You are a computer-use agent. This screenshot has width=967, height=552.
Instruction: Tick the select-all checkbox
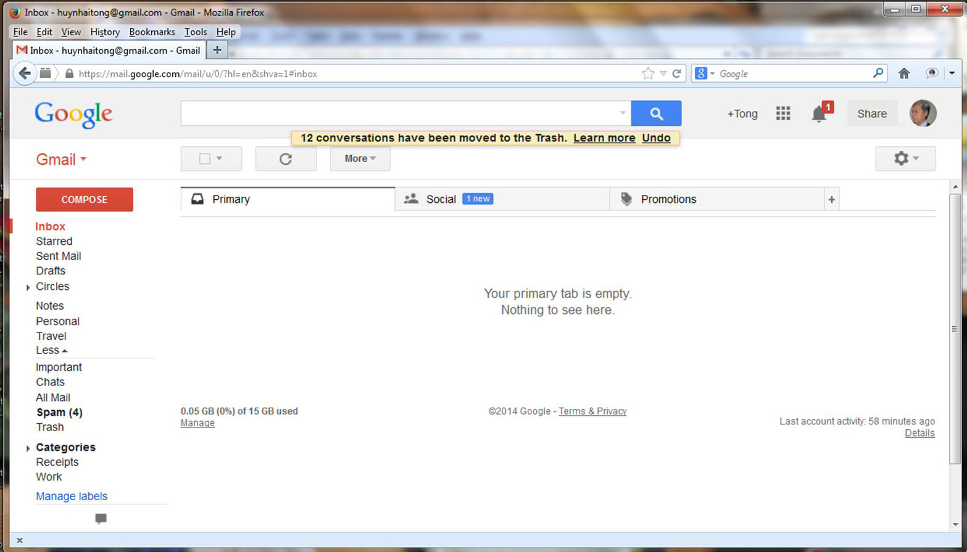(204, 159)
